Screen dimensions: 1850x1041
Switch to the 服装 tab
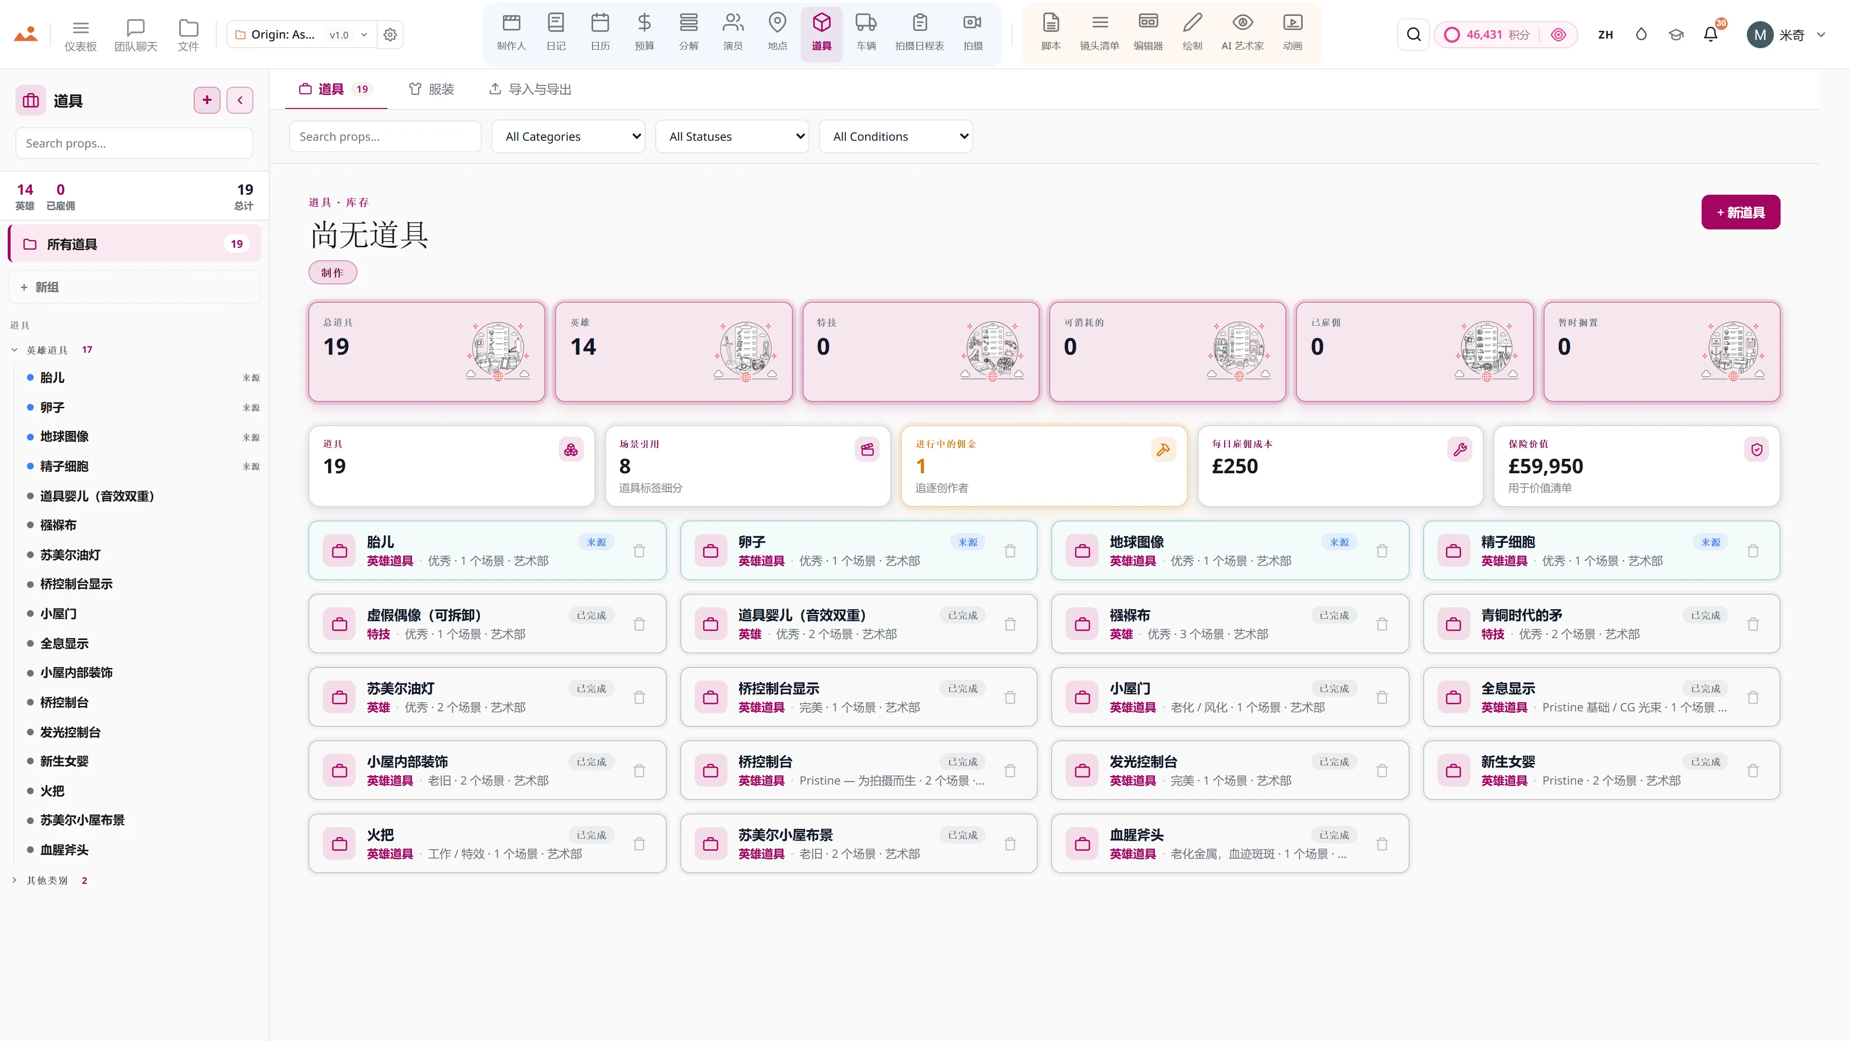432,89
